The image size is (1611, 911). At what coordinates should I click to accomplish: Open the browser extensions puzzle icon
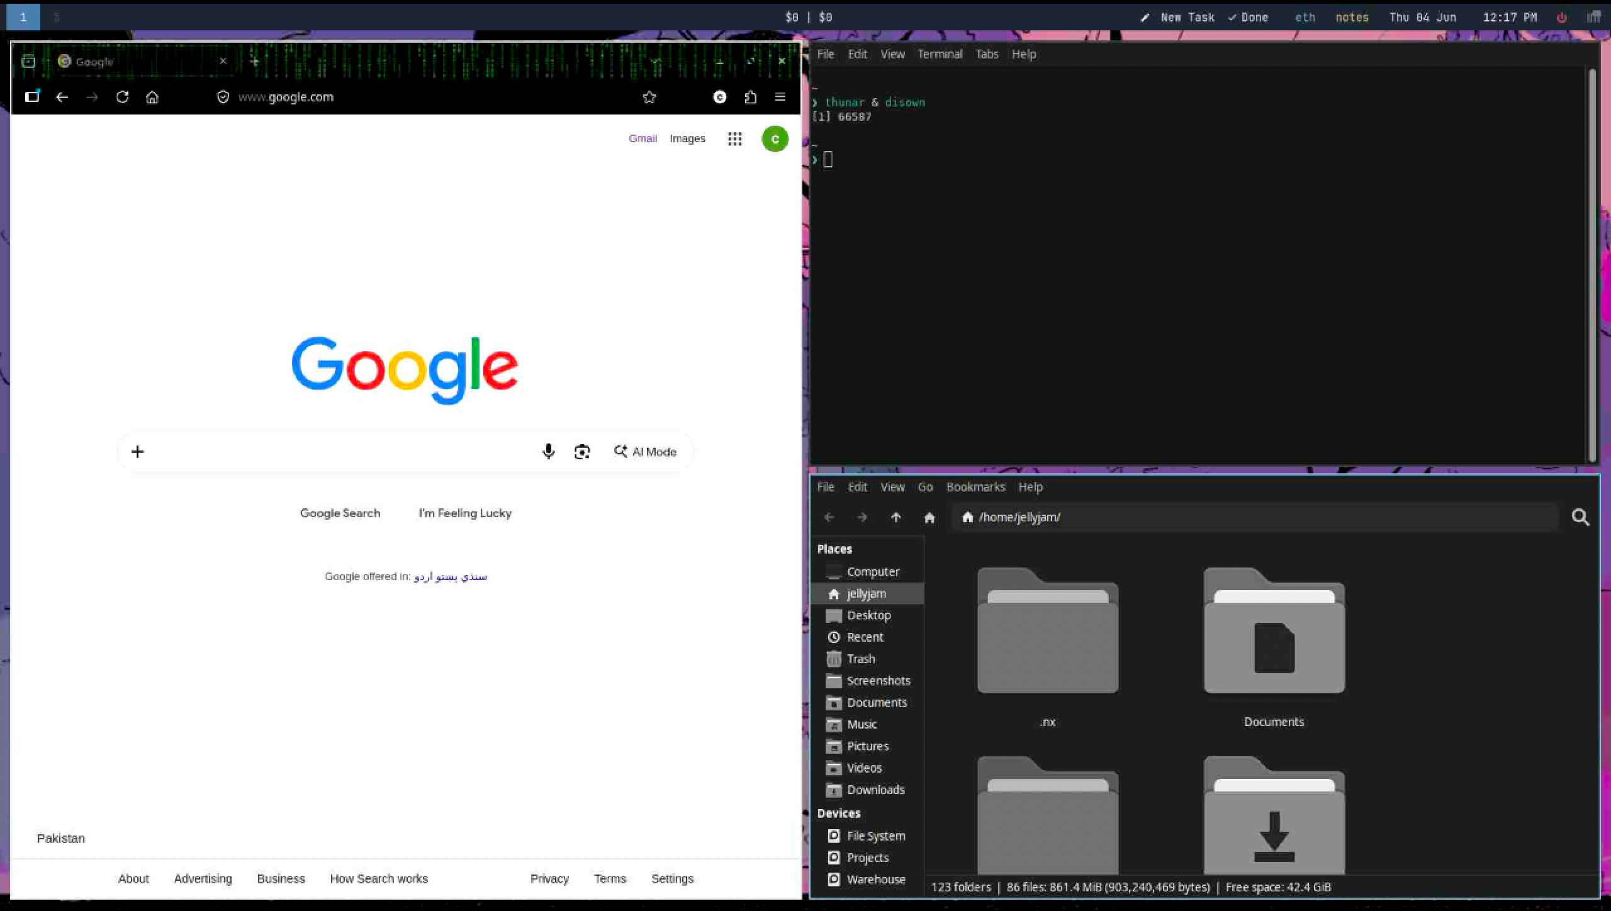[750, 97]
